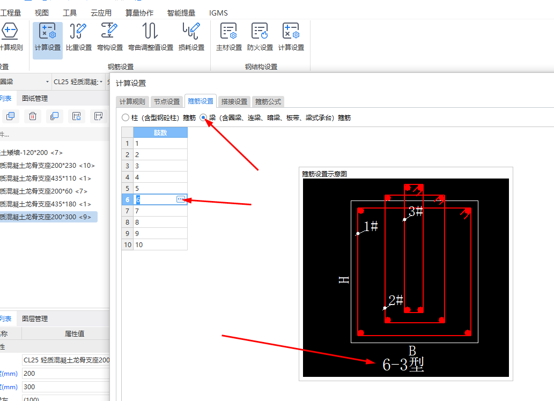Select 肢数 value 8 cell

(160, 222)
